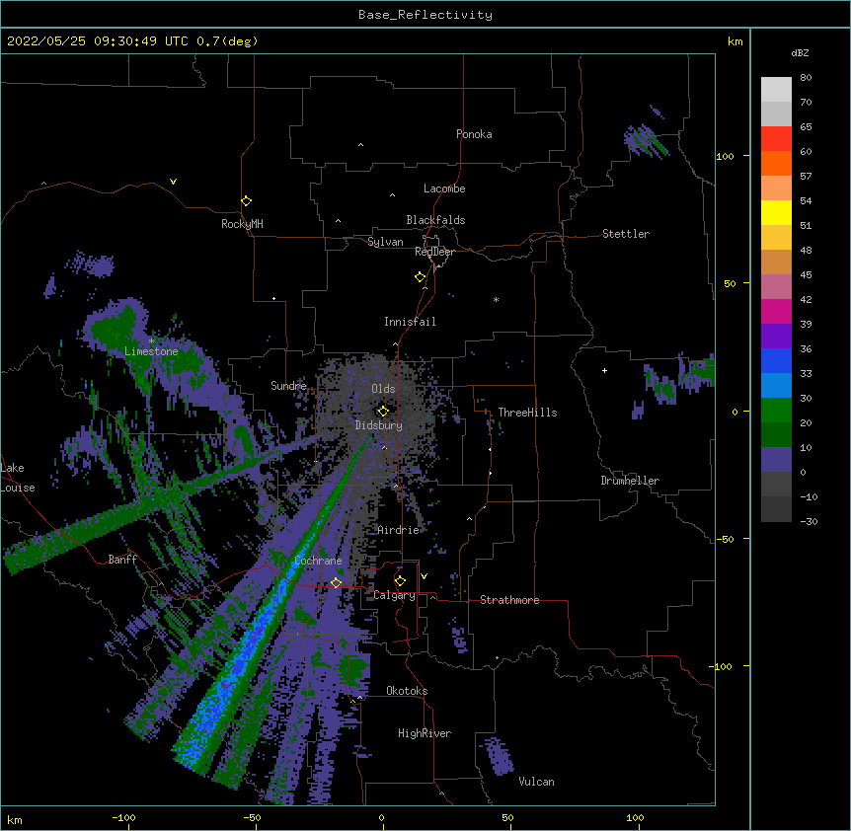Click the Lacombe city label
This screenshot has height=831, width=851.
(x=444, y=189)
